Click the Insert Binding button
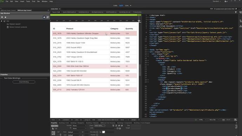Viewport: 242px width, 136px height. pyautogui.click(x=24, y=82)
